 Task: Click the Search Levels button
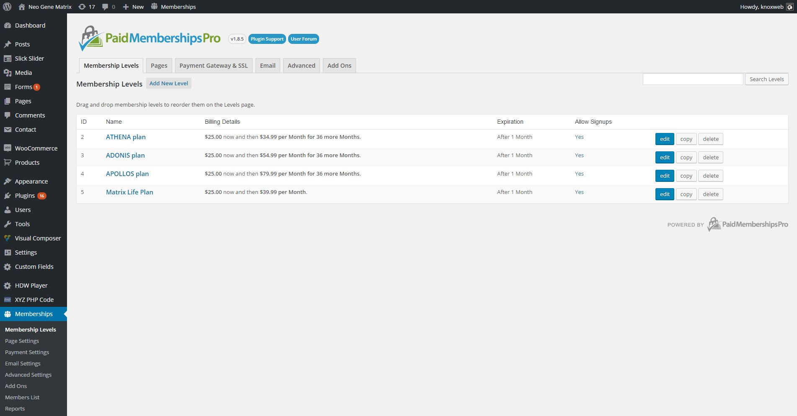(767, 79)
